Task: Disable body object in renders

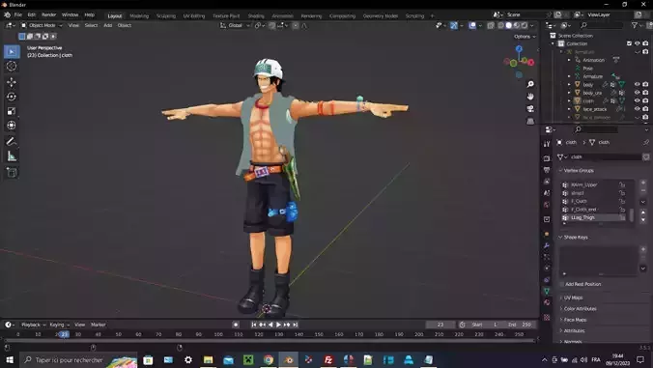Action: [x=645, y=84]
